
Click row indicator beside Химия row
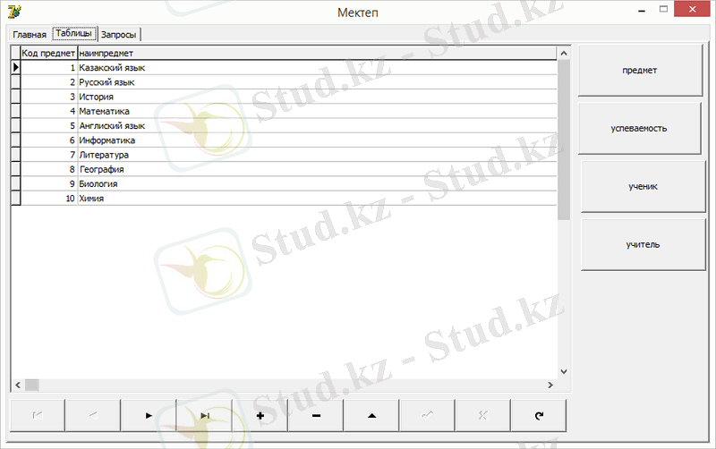(x=15, y=199)
